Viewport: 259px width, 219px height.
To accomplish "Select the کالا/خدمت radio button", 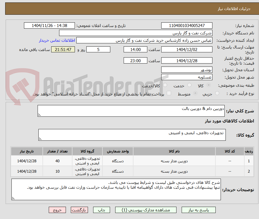I will click(165, 85).
